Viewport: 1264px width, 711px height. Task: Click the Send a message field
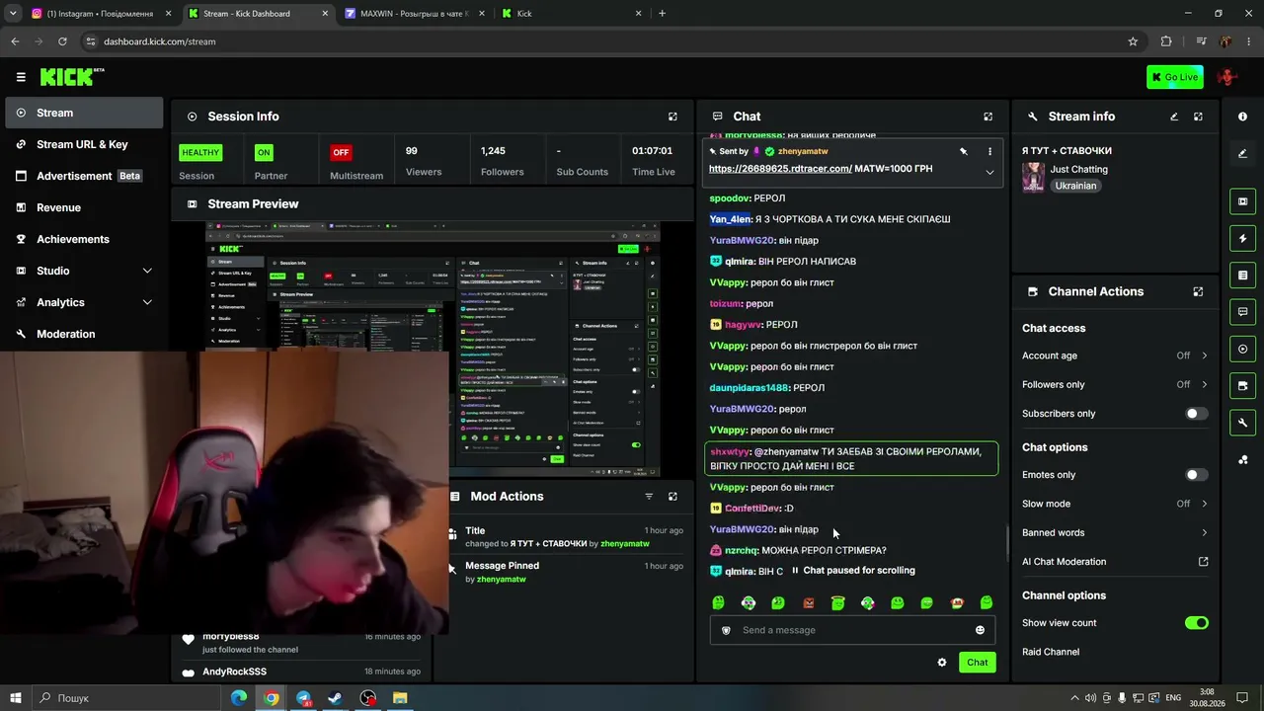pos(852,630)
